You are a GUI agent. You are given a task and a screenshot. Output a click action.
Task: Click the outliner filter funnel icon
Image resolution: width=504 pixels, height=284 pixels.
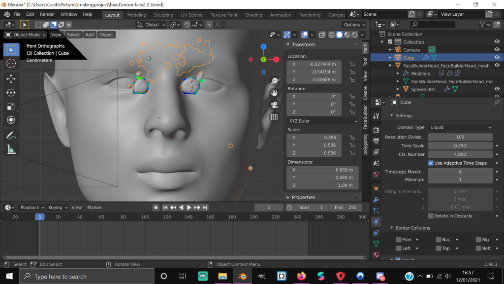(482, 25)
